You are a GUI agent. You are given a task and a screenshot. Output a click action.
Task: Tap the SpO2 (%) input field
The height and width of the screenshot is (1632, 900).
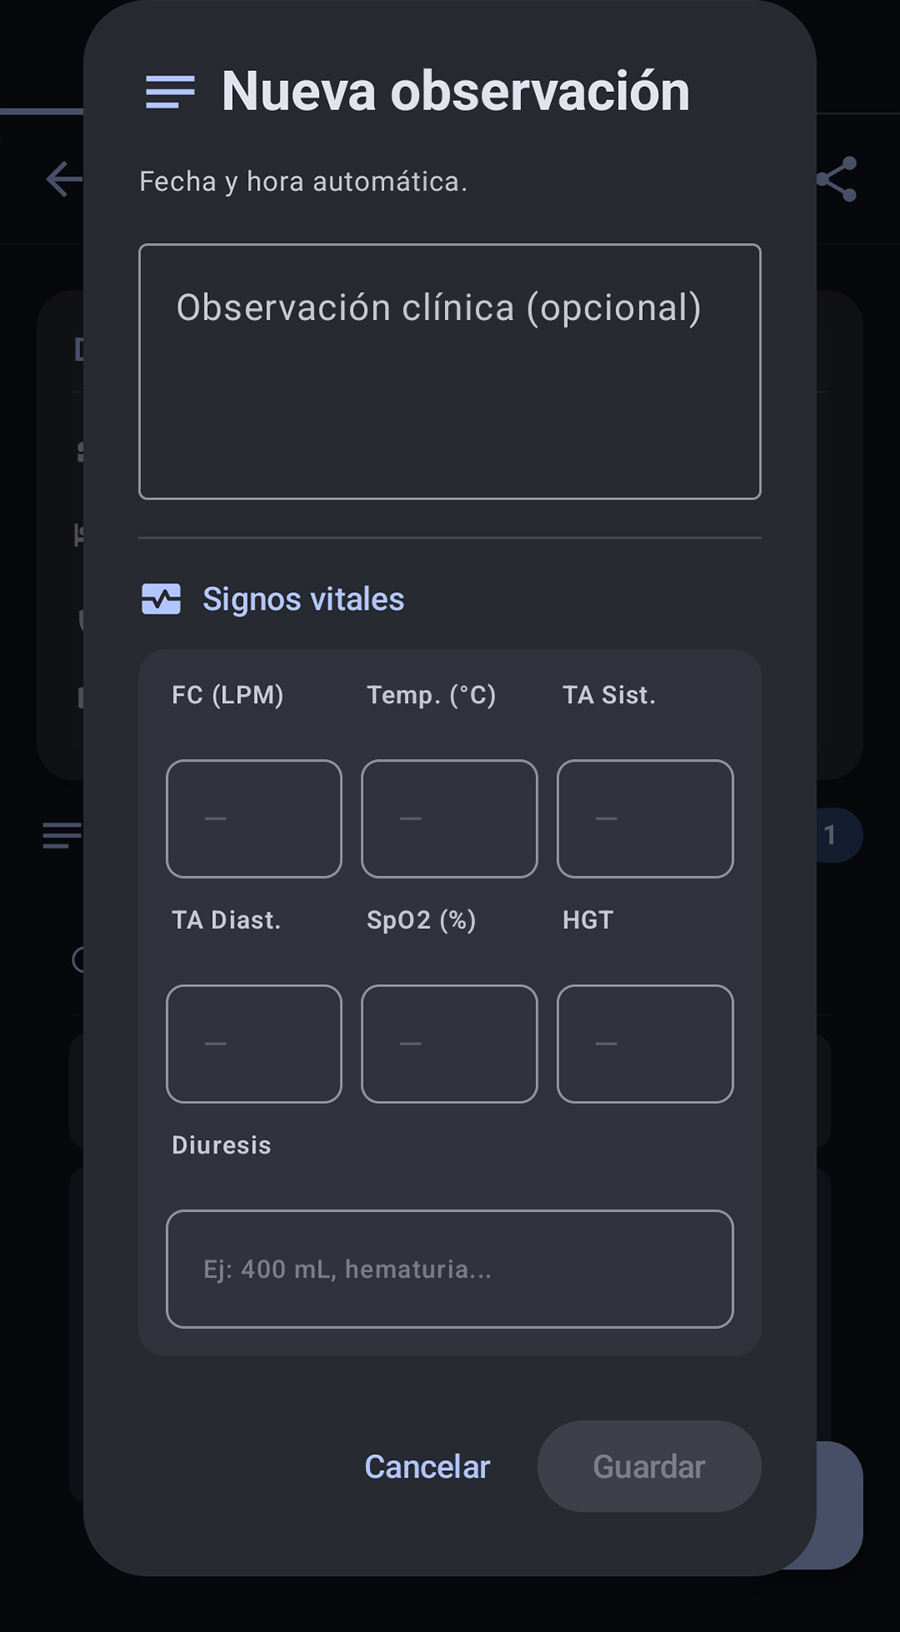448,1044
